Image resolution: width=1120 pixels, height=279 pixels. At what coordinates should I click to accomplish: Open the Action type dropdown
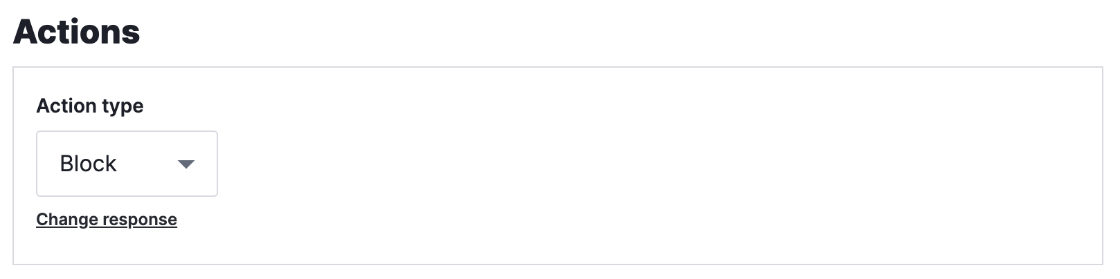127,164
